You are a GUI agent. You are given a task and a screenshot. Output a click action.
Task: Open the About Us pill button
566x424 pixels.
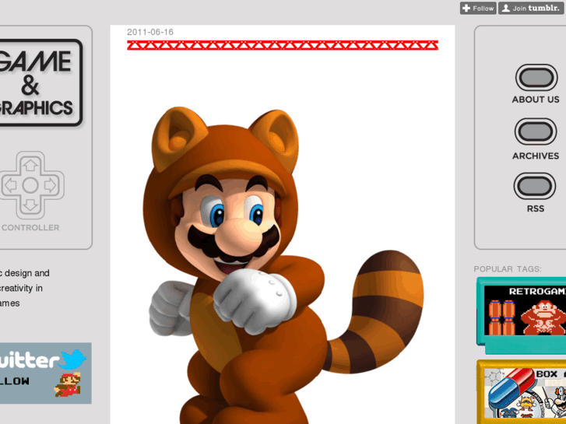[536, 78]
